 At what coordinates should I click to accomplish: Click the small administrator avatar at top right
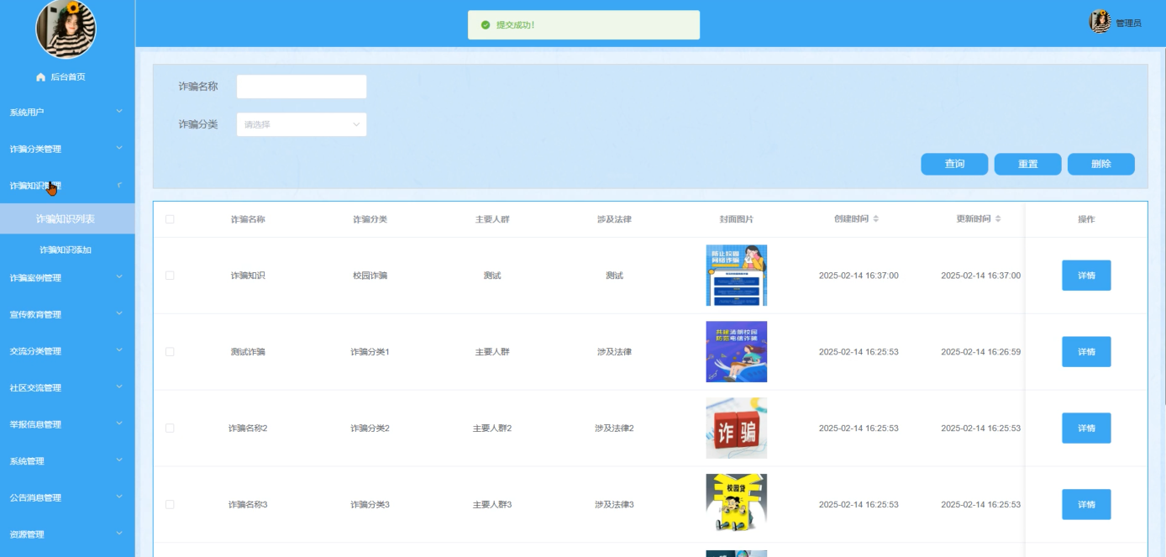point(1100,22)
